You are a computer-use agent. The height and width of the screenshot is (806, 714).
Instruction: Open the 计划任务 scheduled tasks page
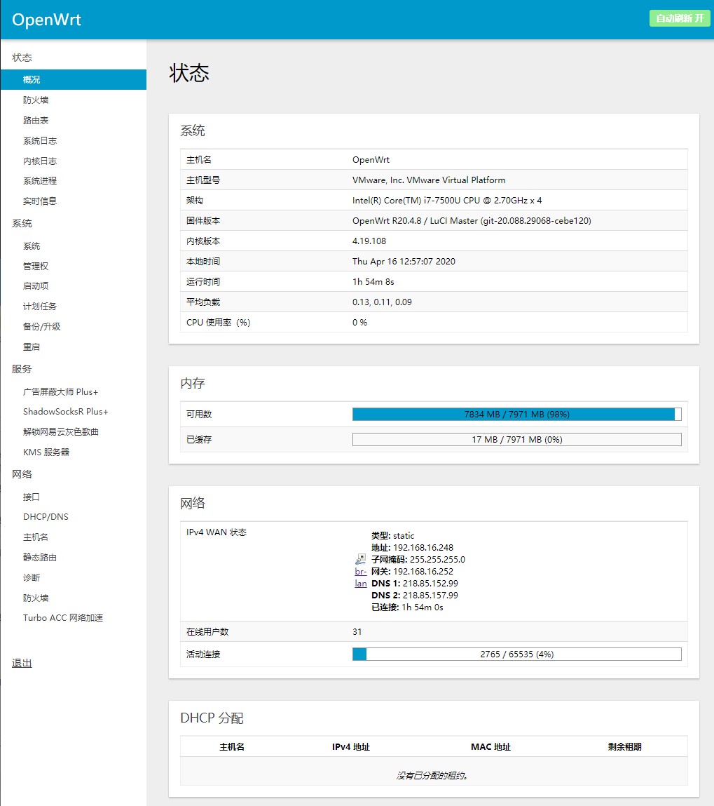(40, 307)
